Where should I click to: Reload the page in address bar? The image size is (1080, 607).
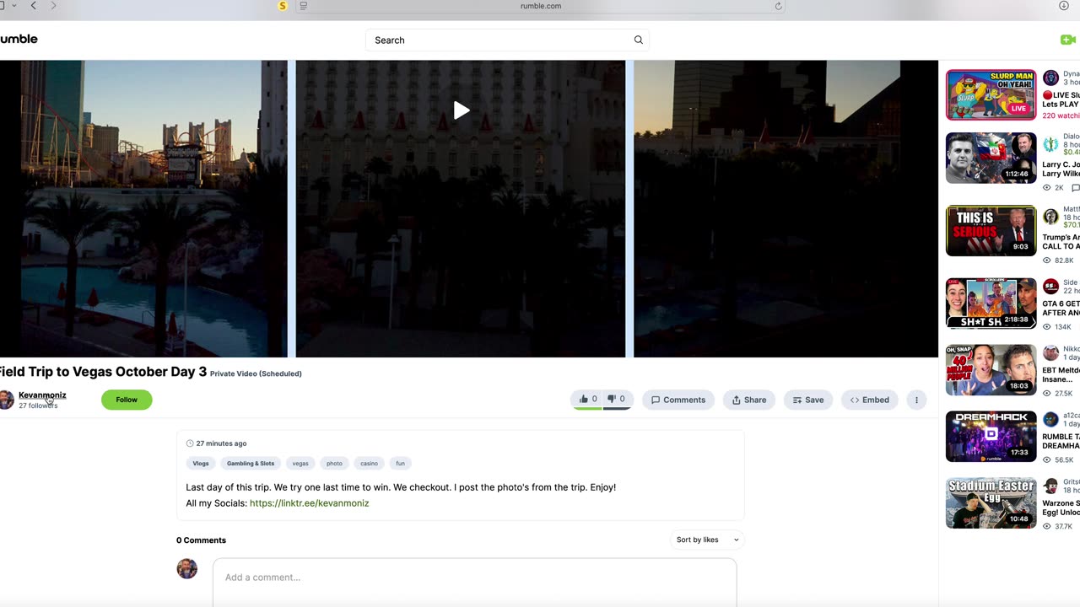pyautogui.click(x=778, y=6)
